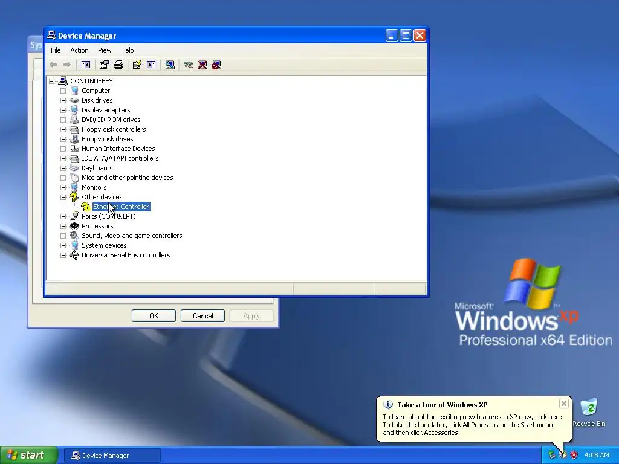Image resolution: width=619 pixels, height=464 pixels.
Task: Expand the Disk drives node
Action: pos(63,100)
